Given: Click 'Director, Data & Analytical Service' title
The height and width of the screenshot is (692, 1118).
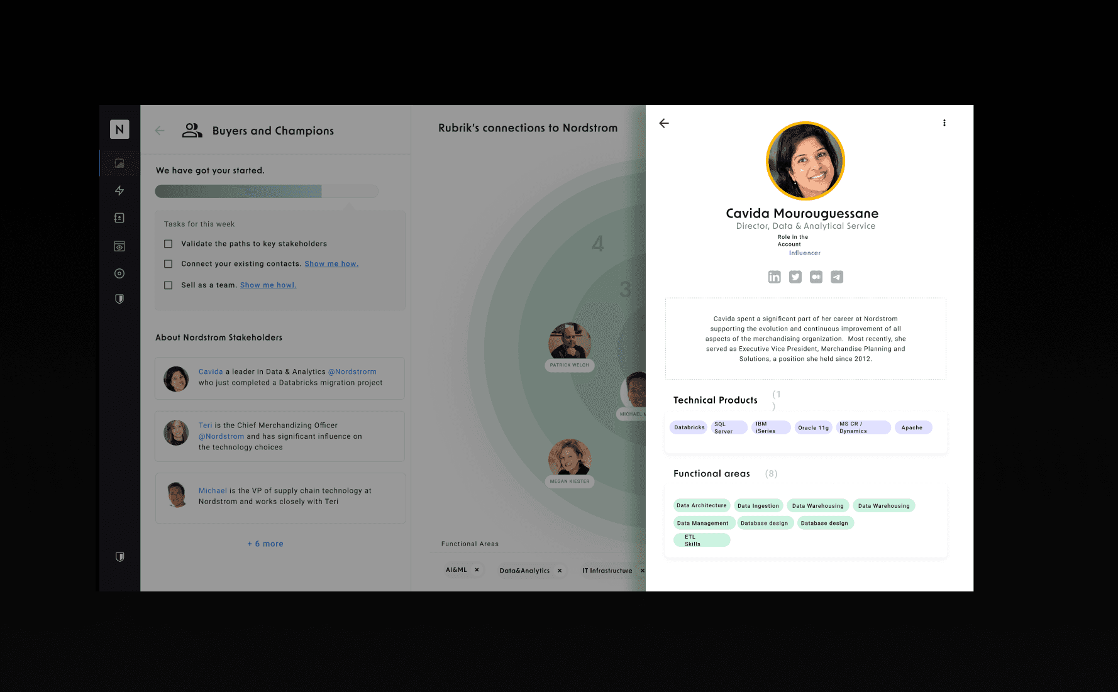Looking at the screenshot, I should click(x=805, y=226).
